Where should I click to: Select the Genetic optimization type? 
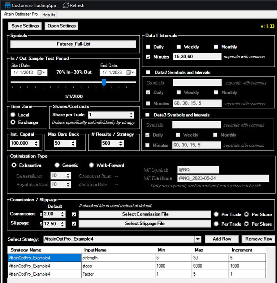pyautogui.click(x=57, y=165)
